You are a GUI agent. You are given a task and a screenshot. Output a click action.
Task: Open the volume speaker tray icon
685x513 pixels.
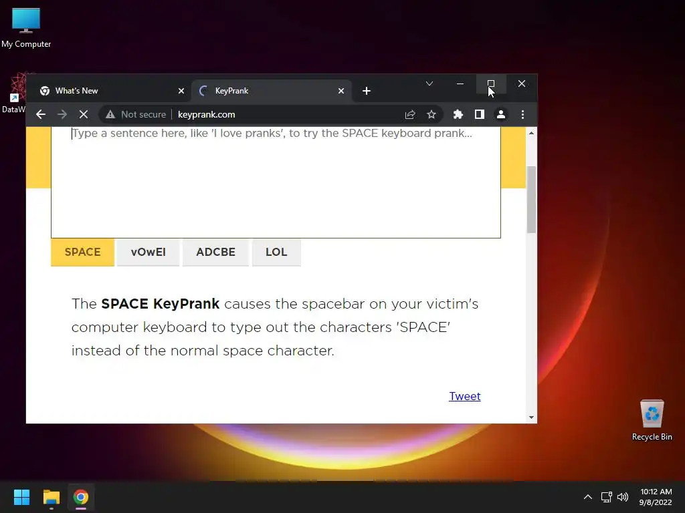coord(623,497)
